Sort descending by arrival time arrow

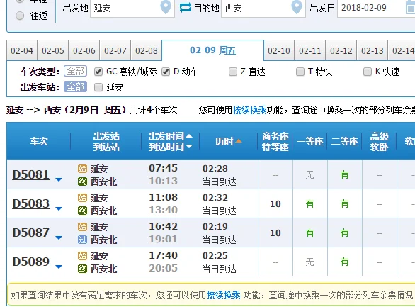click(189, 147)
